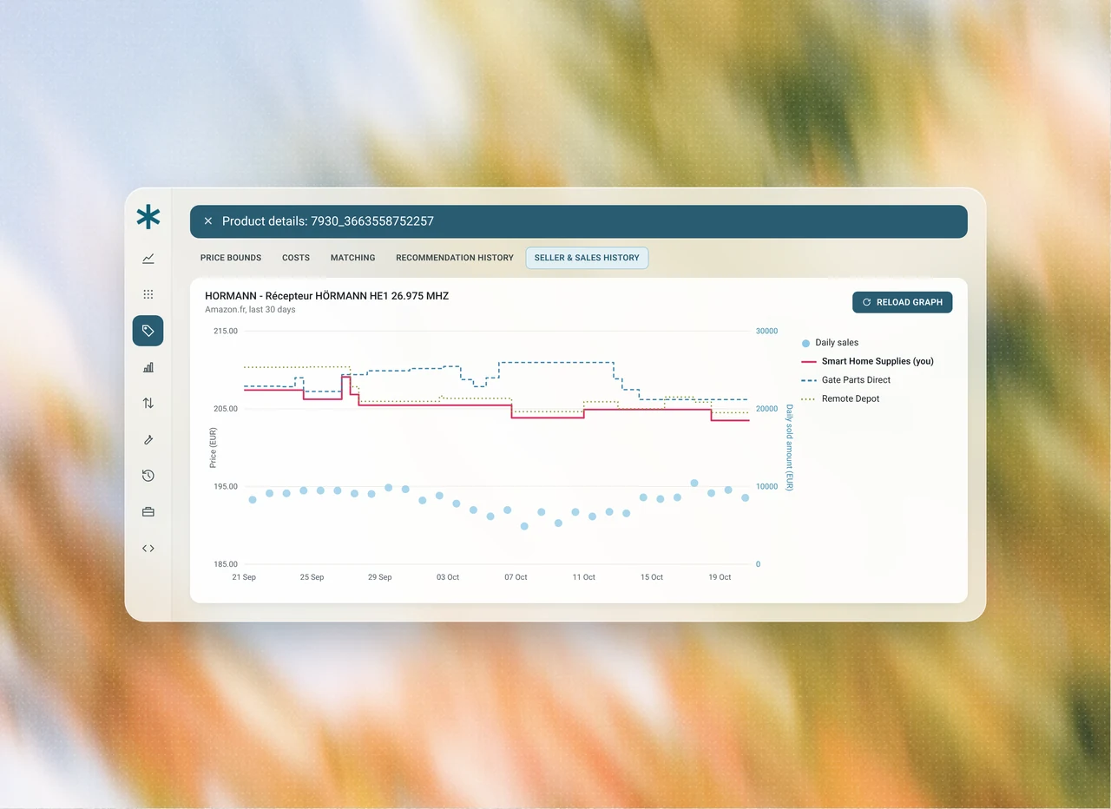Click the 'Price (EUR)' axis title
The width and height of the screenshot is (1111, 809).
click(214, 448)
